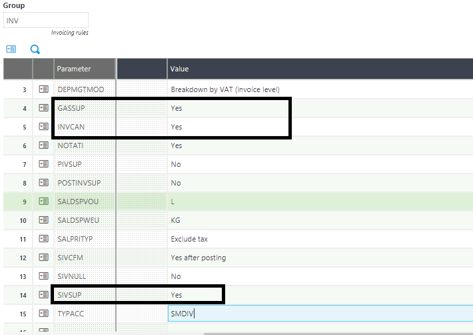
Task: Click the Parameter column header
Action: click(x=85, y=69)
